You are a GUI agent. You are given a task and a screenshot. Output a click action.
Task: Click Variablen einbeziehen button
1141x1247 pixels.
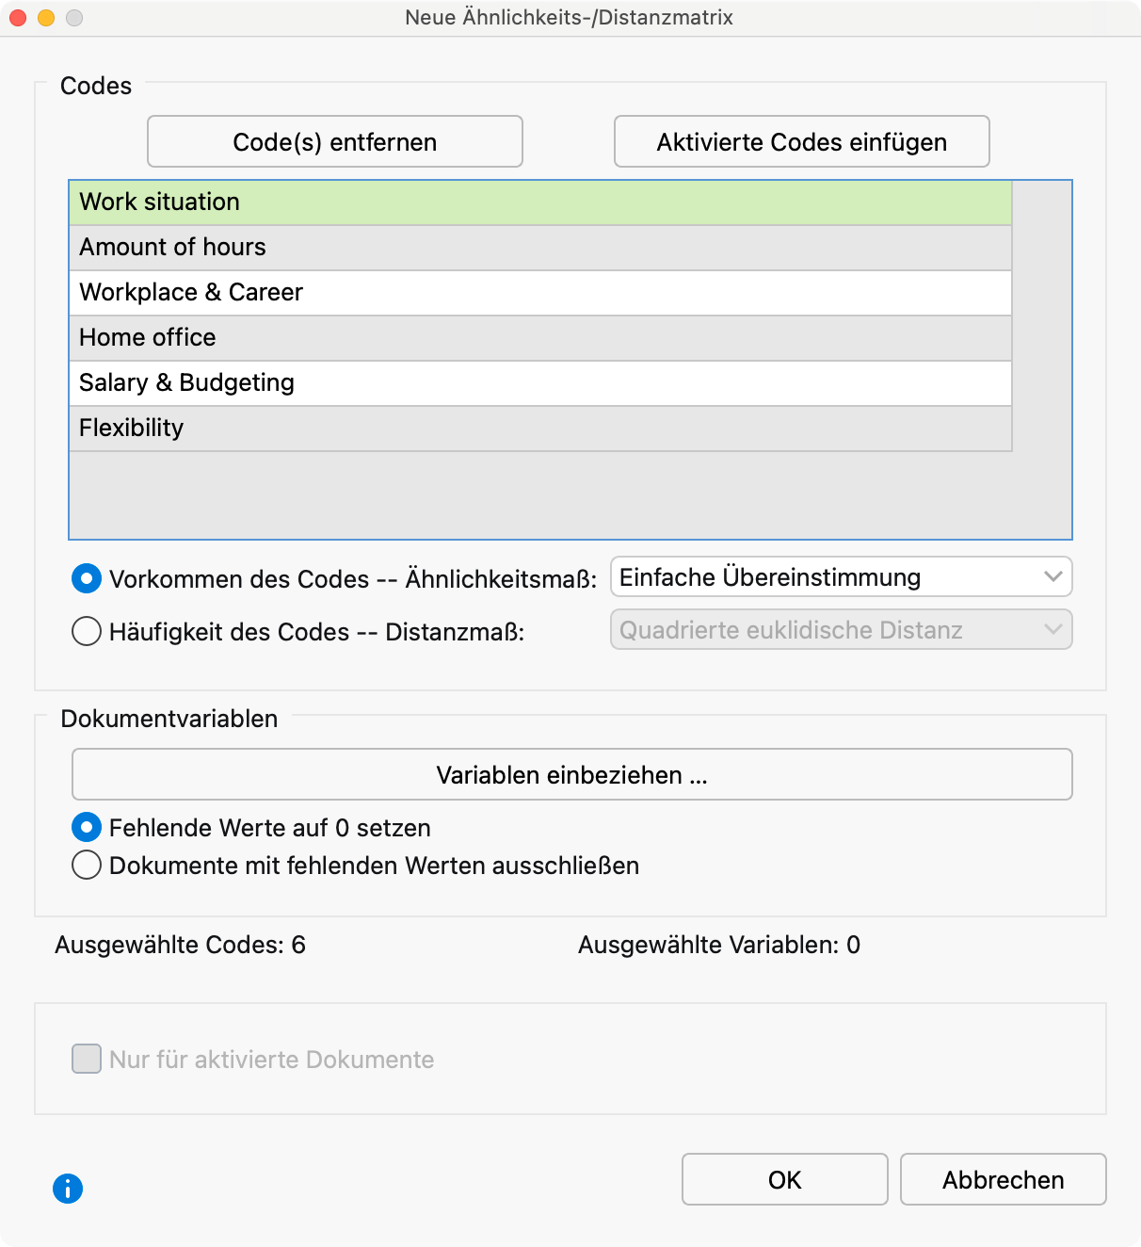pos(572,774)
